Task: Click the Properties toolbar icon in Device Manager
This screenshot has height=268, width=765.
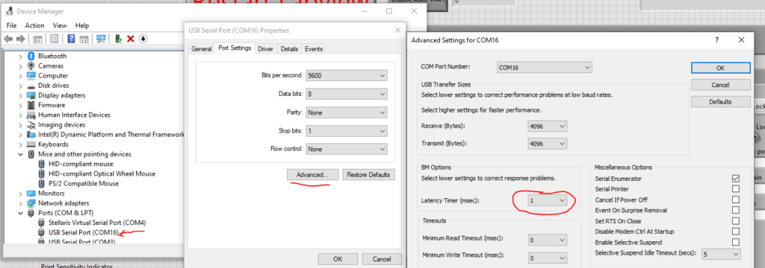Action: [55, 39]
